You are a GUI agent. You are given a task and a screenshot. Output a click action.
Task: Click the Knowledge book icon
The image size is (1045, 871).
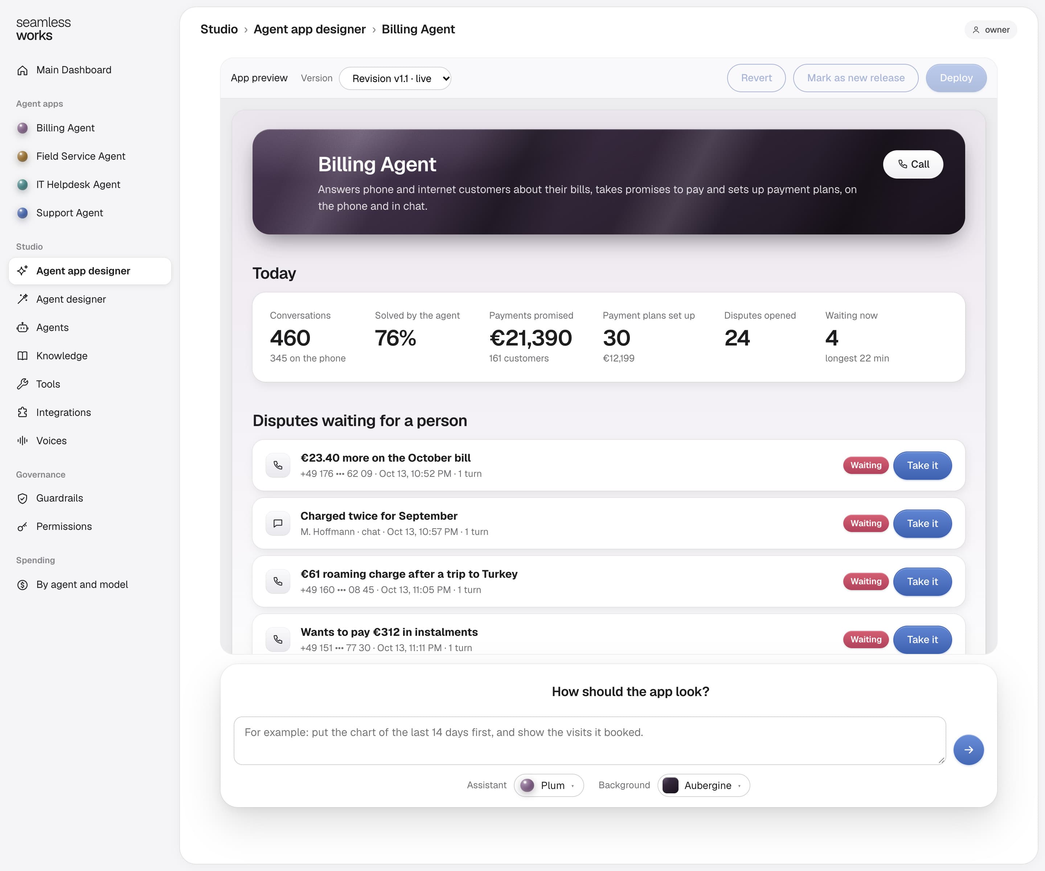point(22,356)
